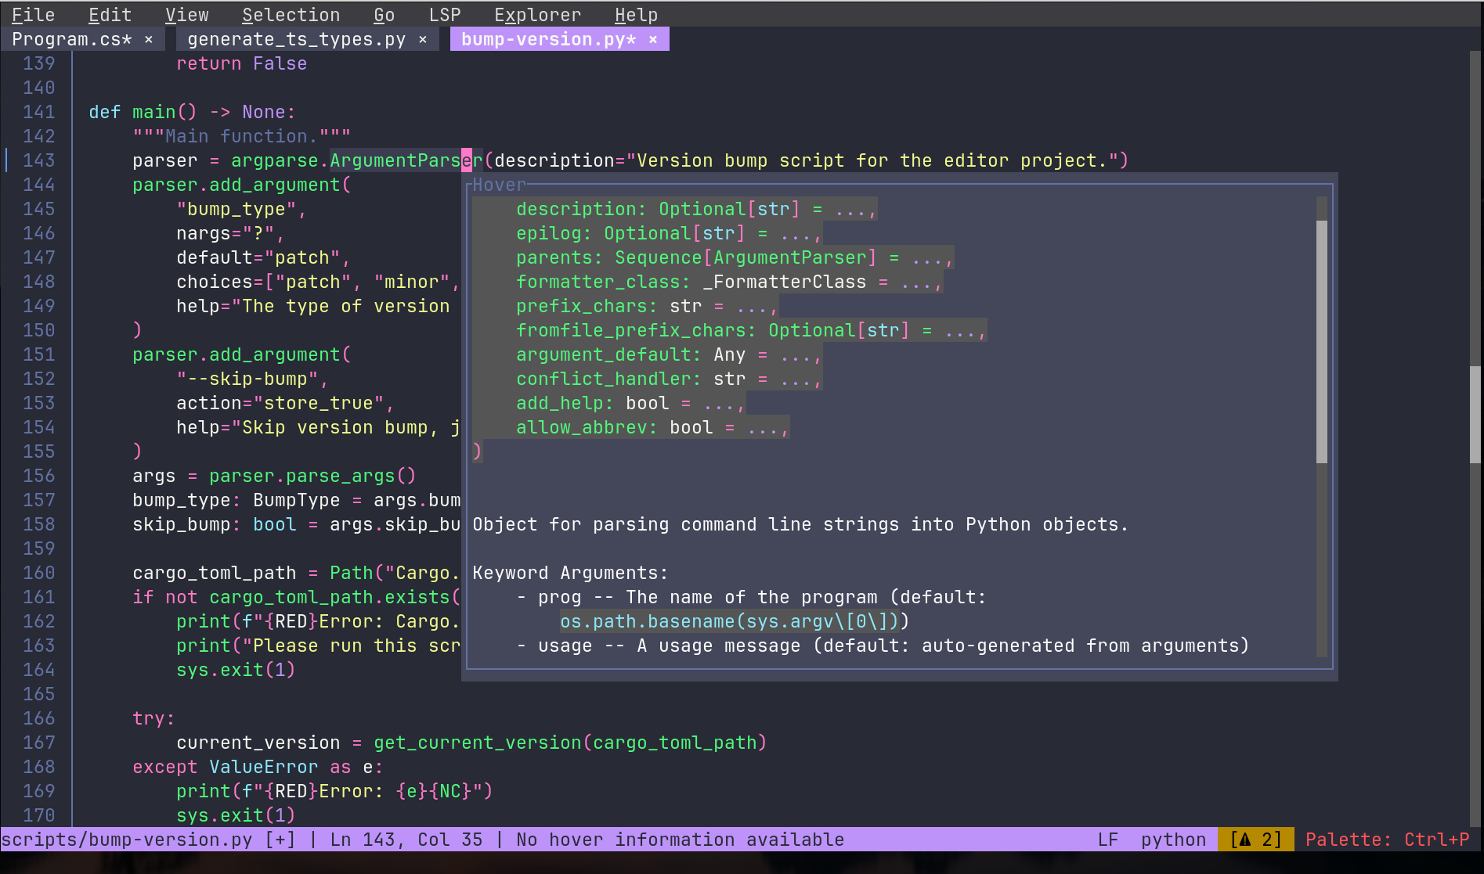Click the python language indicator
This screenshot has width=1484, height=874.
tap(1172, 840)
